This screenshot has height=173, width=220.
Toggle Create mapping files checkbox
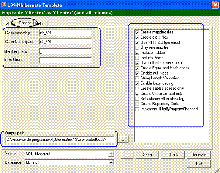pyautogui.click(x=137, y=32)
